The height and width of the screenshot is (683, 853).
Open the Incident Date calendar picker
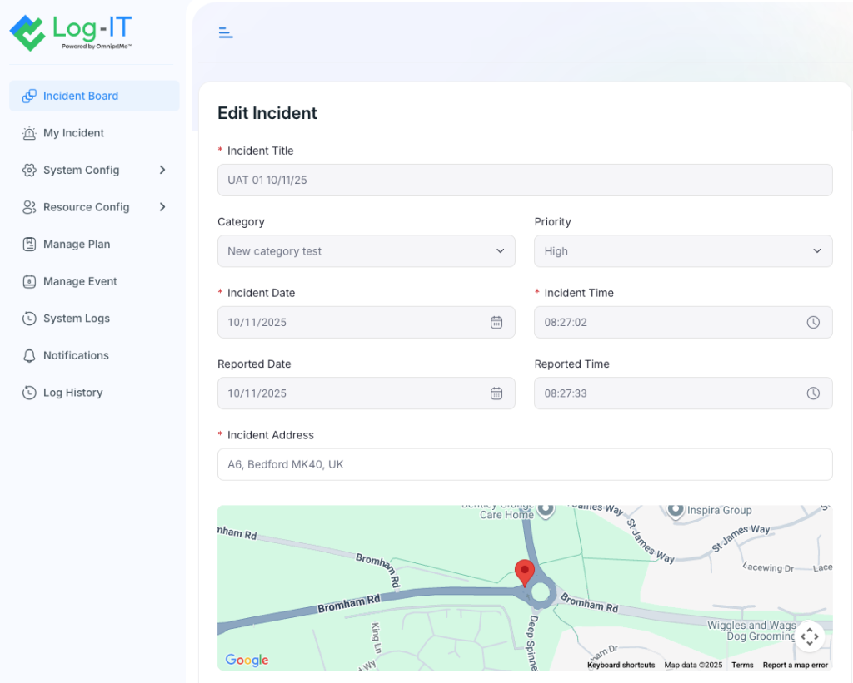pos(497,322)
